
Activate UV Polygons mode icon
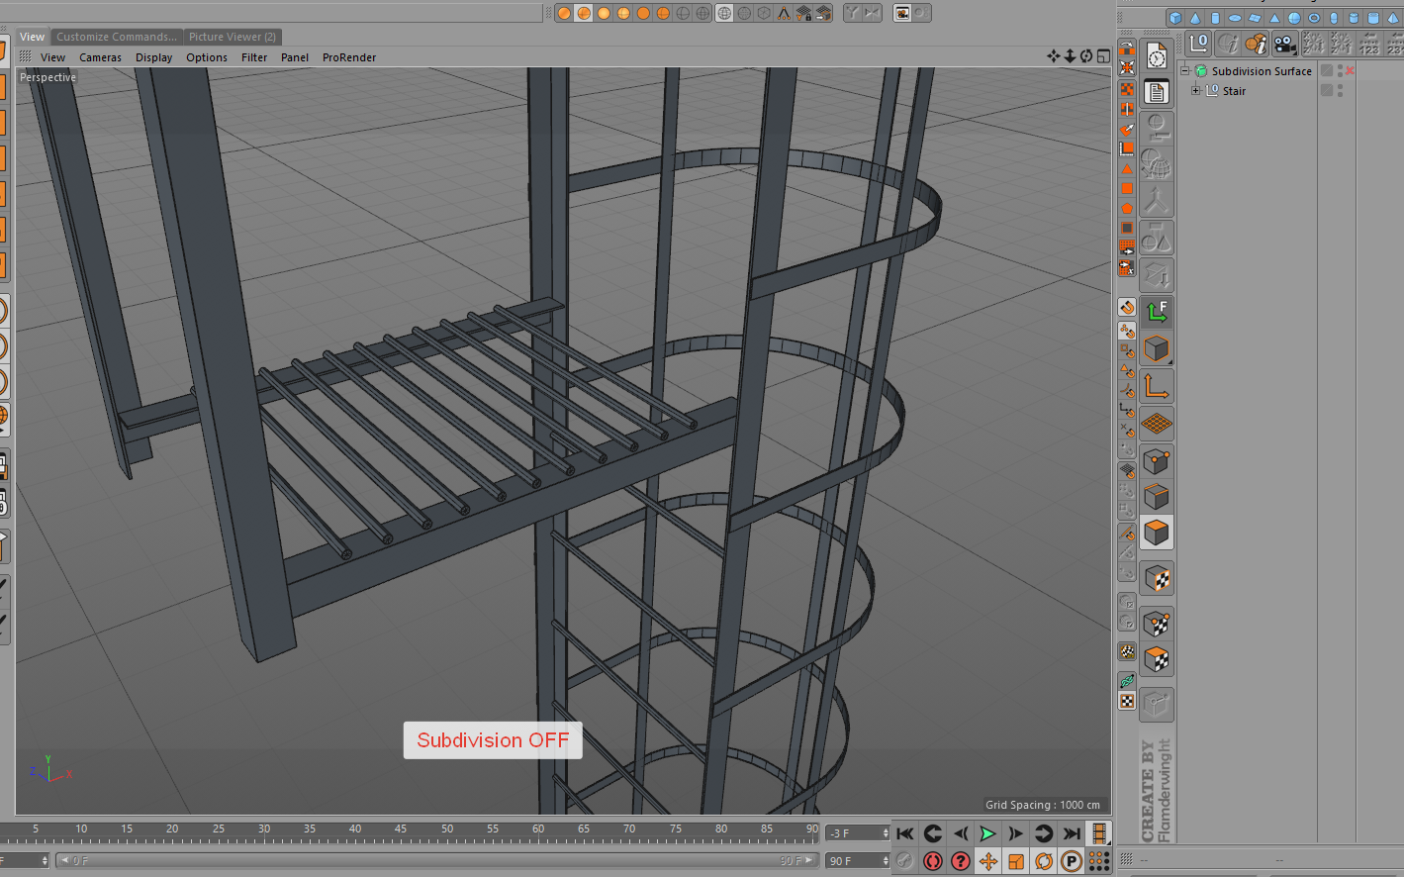[1157, 658]
